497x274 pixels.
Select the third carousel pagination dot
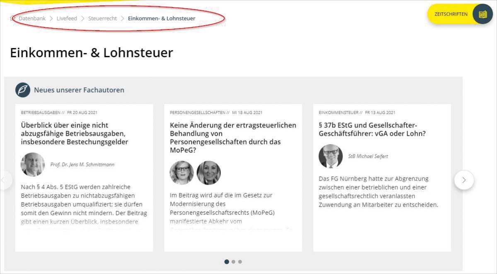240,262
